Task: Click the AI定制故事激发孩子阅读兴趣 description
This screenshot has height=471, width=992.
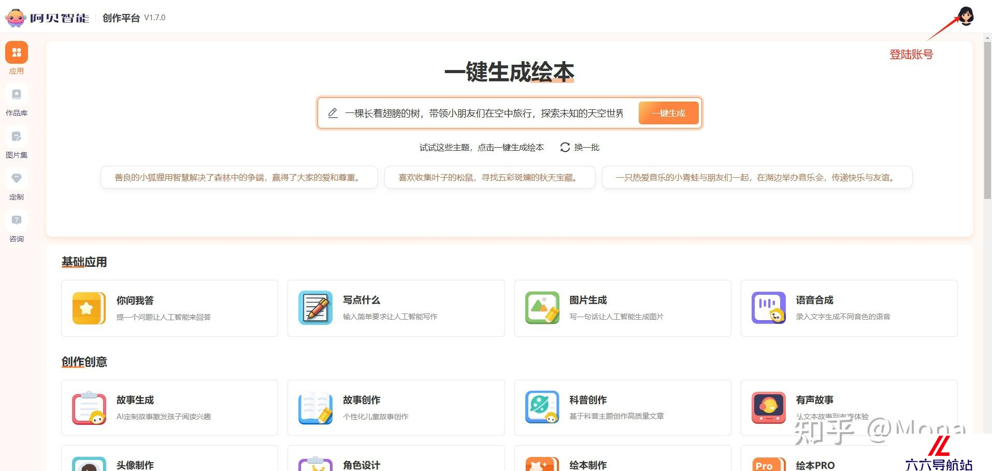Action: pos(164,417)
